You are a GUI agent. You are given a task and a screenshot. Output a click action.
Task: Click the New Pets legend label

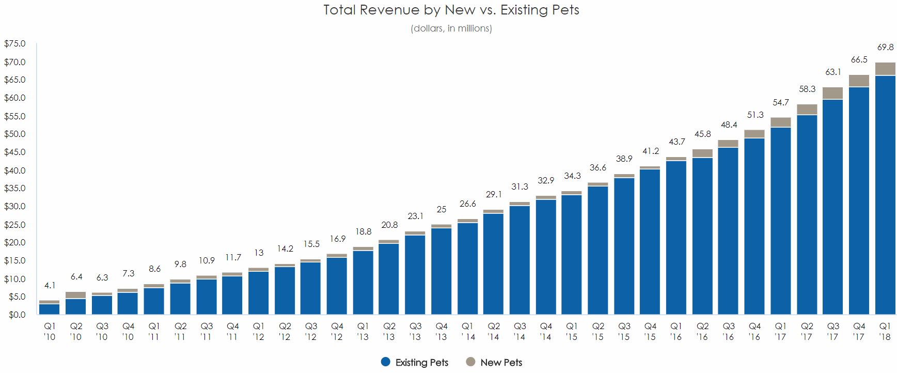pyautogui.click(x=501, y=362)
